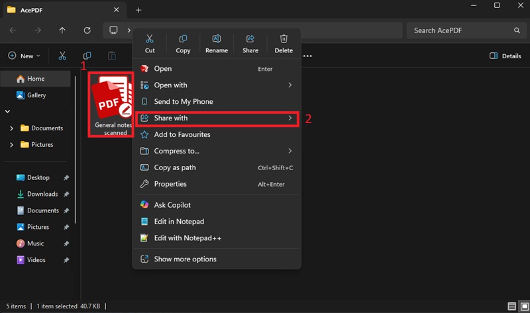The image size is (530, 313).
Task: Click Cut in the context menu
Action: [150, 44]
